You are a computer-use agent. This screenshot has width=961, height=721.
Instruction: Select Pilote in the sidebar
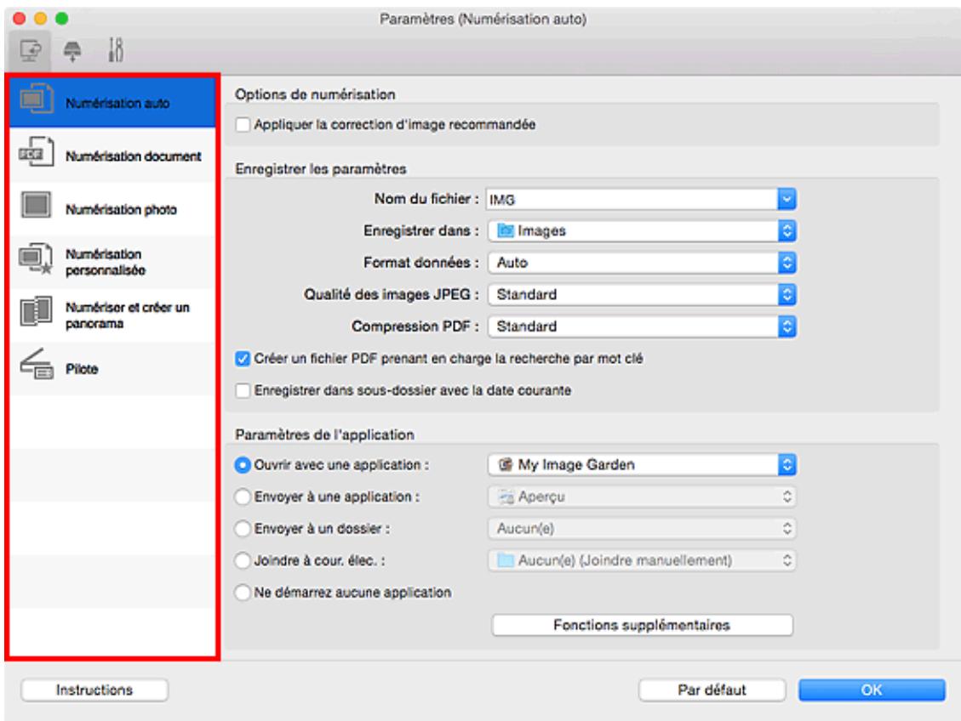click(x=112, y=368)
